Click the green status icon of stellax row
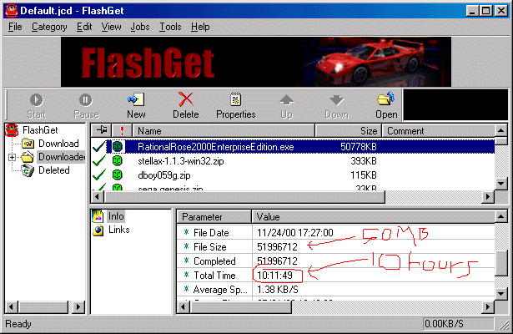513x334 pixels. pos(118,161)
